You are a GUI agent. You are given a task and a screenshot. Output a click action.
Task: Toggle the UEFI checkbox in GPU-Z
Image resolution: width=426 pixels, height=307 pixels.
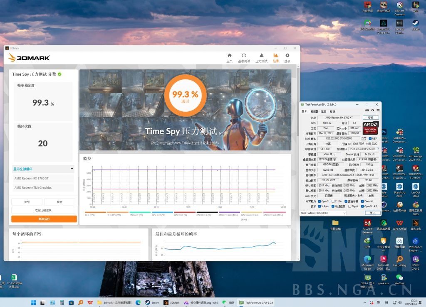tap(370, 139)
